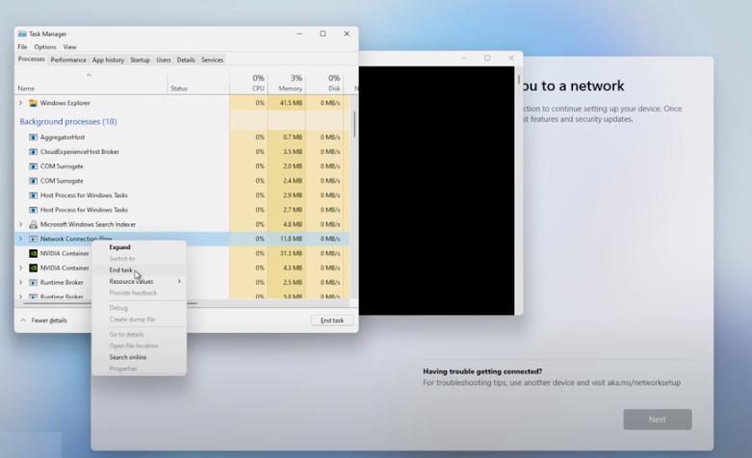Open the Options menu
Viewport: 752px width, 458px height.
click(45, 47)
